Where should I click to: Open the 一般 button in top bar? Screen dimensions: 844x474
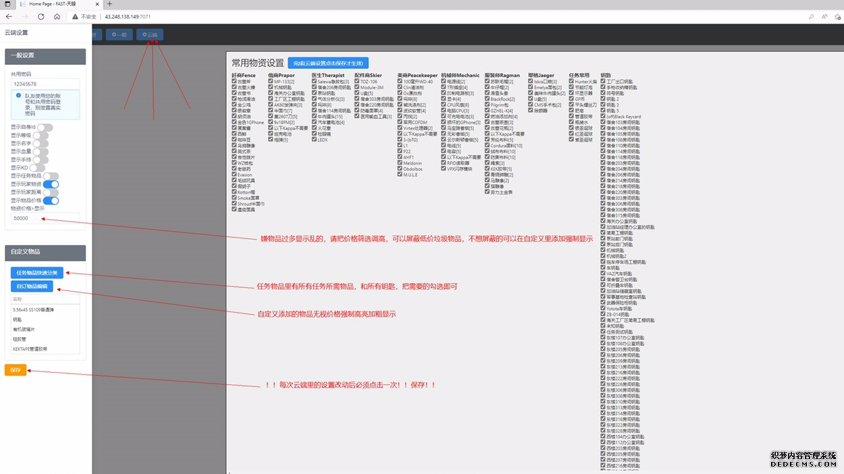120,34
